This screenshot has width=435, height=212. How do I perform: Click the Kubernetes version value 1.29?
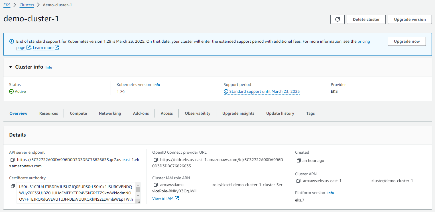coord(121,92)
